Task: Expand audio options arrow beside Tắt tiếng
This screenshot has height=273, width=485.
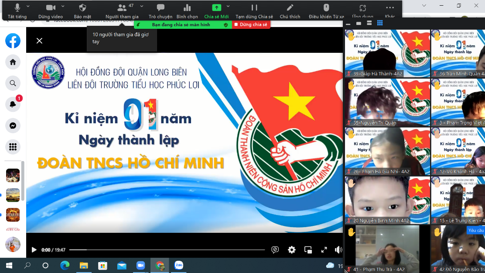Action: point(28,7)
